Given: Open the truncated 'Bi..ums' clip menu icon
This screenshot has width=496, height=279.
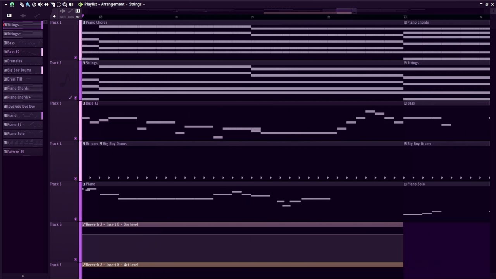Looking at the screenshot, I should (84, 143).
